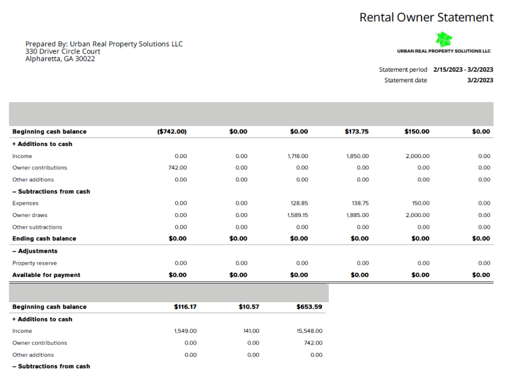Click "150.00" in the Expenses row
Screen dimensions: 508x381
(x=421, y=204)
